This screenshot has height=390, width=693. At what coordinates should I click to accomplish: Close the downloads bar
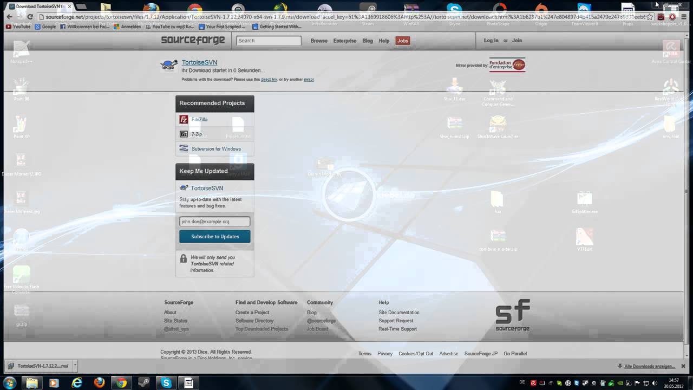coord(683,366)
